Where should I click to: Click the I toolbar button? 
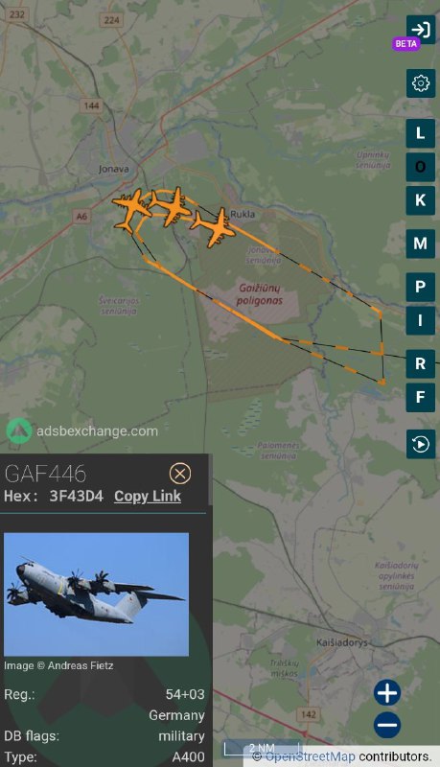(421, 320)
